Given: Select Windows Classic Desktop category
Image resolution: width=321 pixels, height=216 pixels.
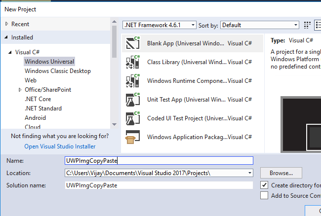Looking at the screenshot, I should click(x=58, y=71).
